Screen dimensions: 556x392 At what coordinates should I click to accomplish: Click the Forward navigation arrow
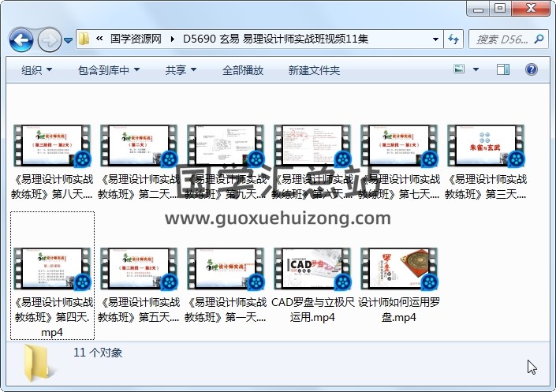pyautogui.click(x=48, y=39)
